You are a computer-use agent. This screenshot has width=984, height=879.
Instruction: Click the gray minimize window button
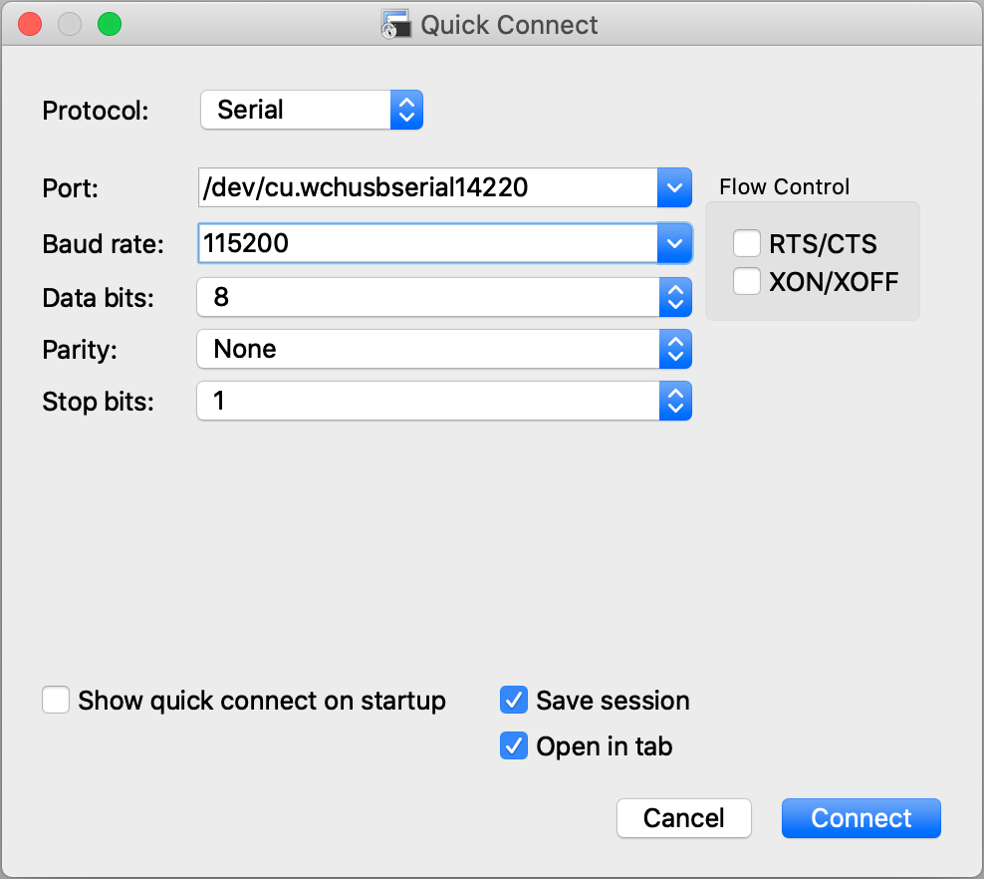pos(70,25)
